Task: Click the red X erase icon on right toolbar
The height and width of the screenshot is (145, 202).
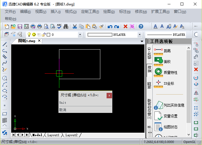Action: (x=196, y=69)
